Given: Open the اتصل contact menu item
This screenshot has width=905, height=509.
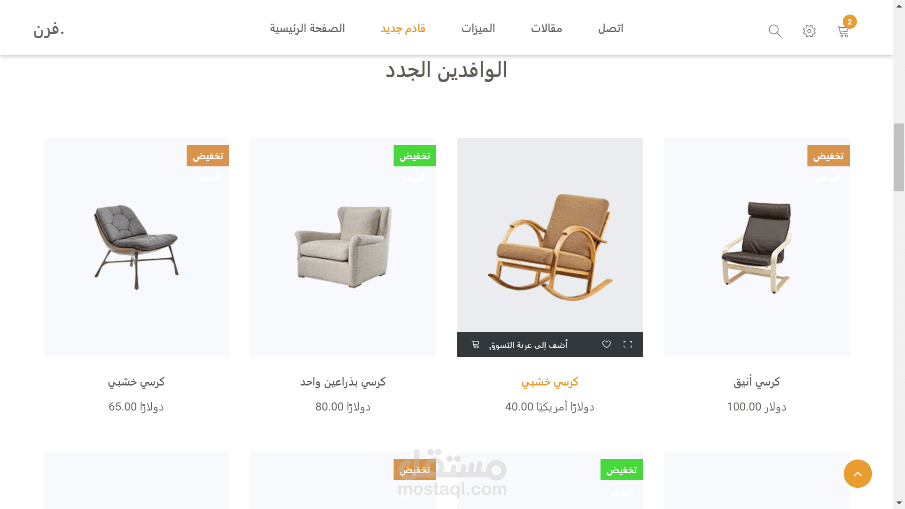Looking at the screenshot, I should [x=611, y=28].
